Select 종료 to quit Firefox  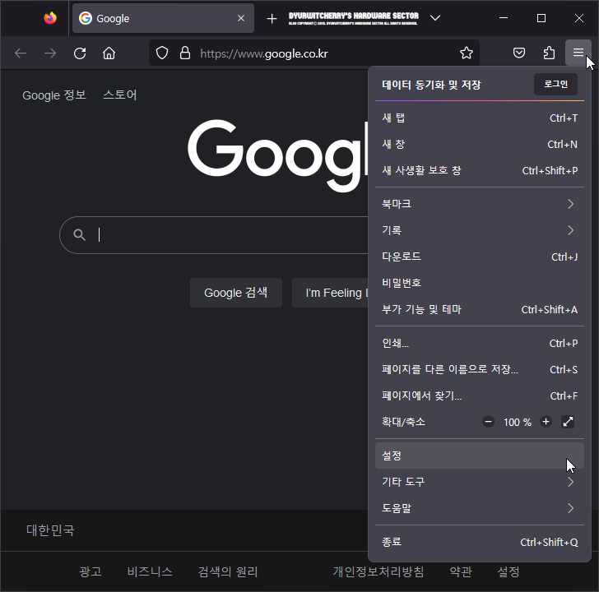pyautogui.click(x=480, y=542)
